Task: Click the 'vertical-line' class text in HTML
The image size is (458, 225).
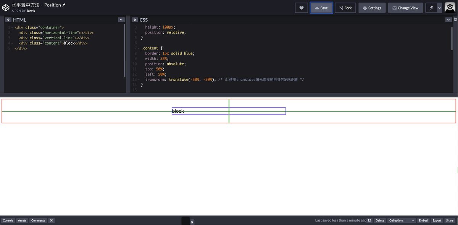Action: pyautogui.click(x=59, y=38)
